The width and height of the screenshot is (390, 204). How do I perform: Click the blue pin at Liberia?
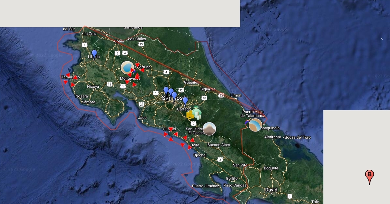94,53
